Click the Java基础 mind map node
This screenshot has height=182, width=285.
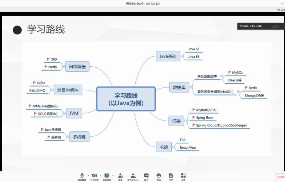tap(168, 56)
